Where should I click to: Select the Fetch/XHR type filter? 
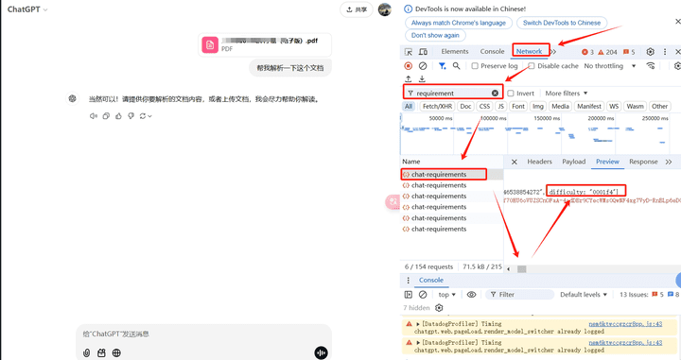[x=437, y=106]
